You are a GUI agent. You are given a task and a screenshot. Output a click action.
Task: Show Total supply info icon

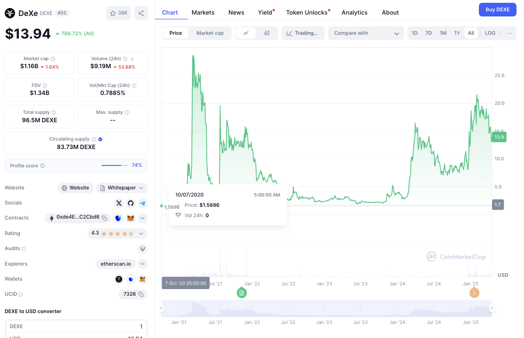pos(54,112)
